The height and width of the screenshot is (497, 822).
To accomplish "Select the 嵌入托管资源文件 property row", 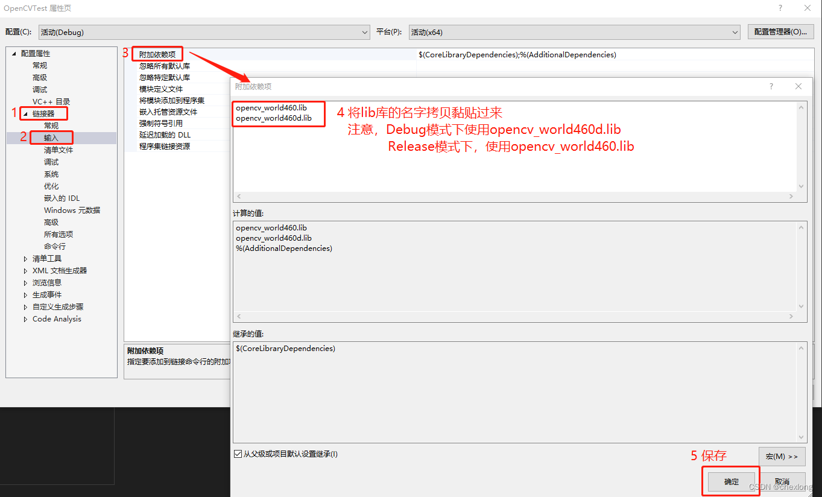I will coord(168,112).
